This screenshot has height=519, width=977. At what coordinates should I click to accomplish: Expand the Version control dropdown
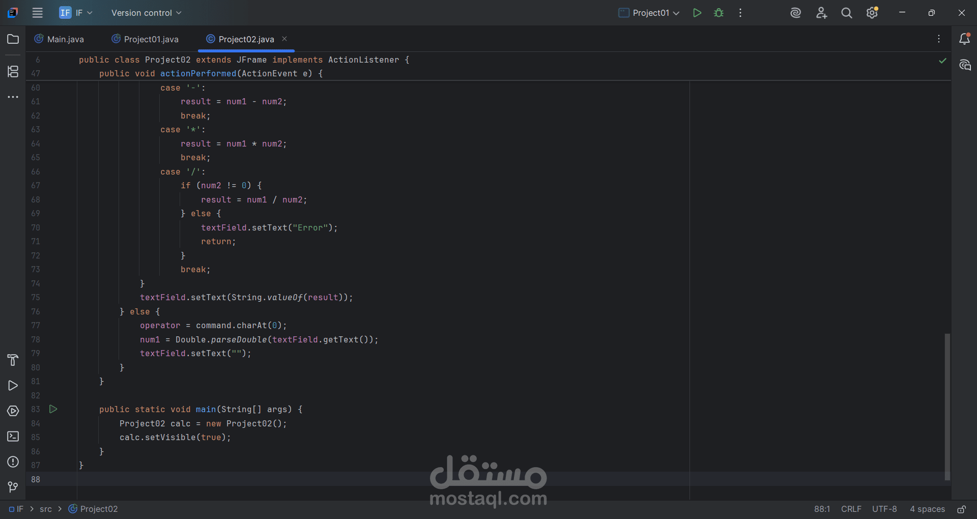146,13
